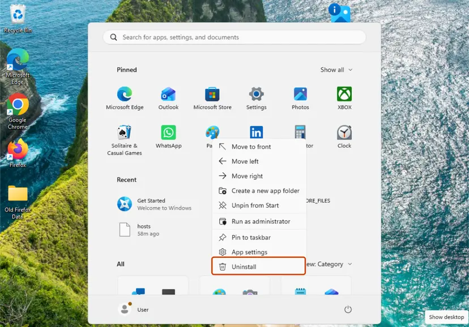Choose Move to front
This screenshot has height=327, width=469.
[259, 147]
